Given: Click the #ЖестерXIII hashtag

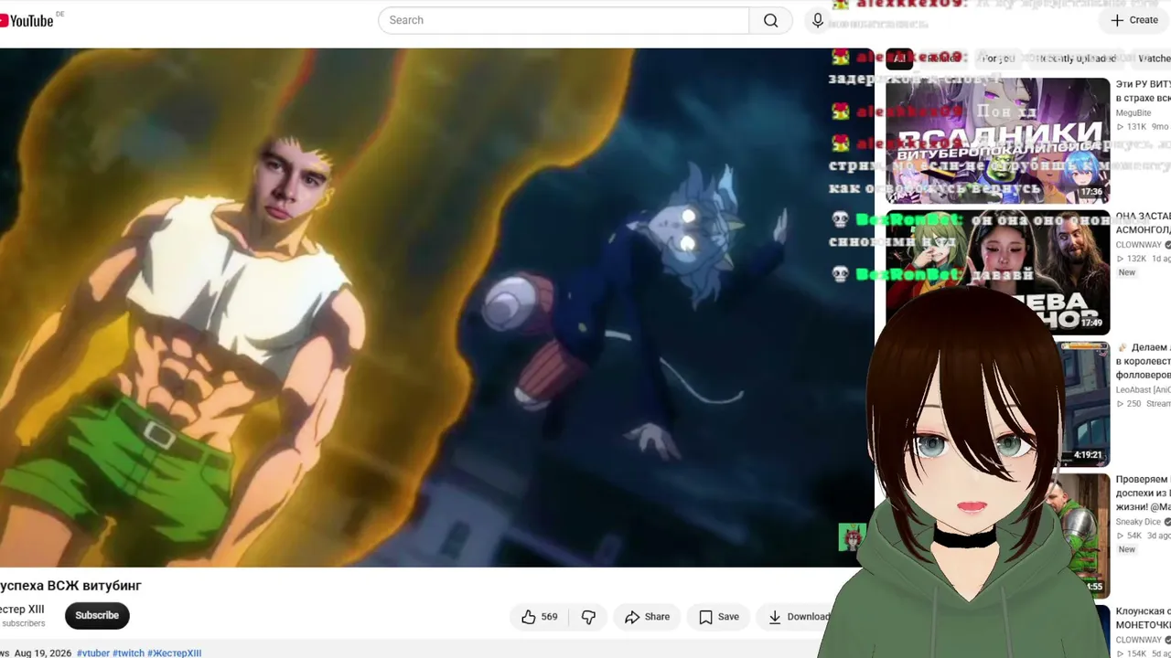Looking at the screenshot, I should 175,653.
